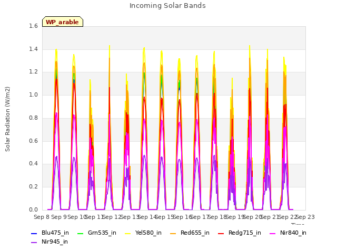This screenshot has height=252, width=337.
Task: Click the Sep 9 x-axis date label
Action: tap(60, 217)
